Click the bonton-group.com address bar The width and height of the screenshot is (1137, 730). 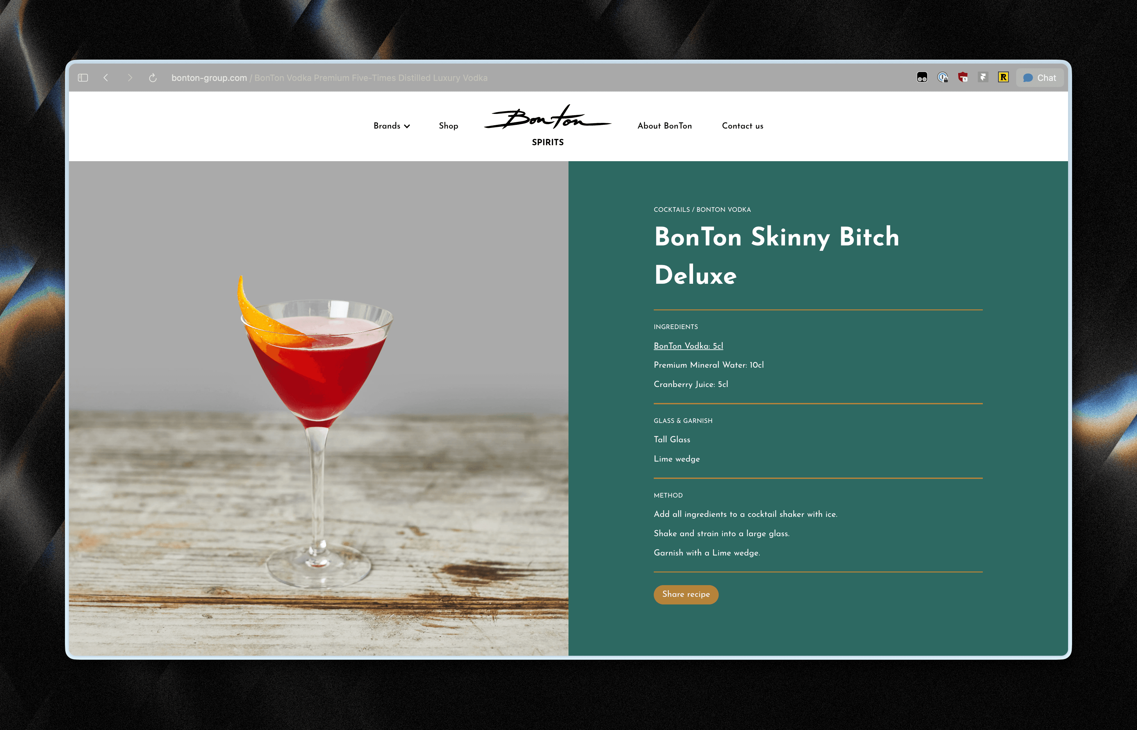(x=329, y=78)
